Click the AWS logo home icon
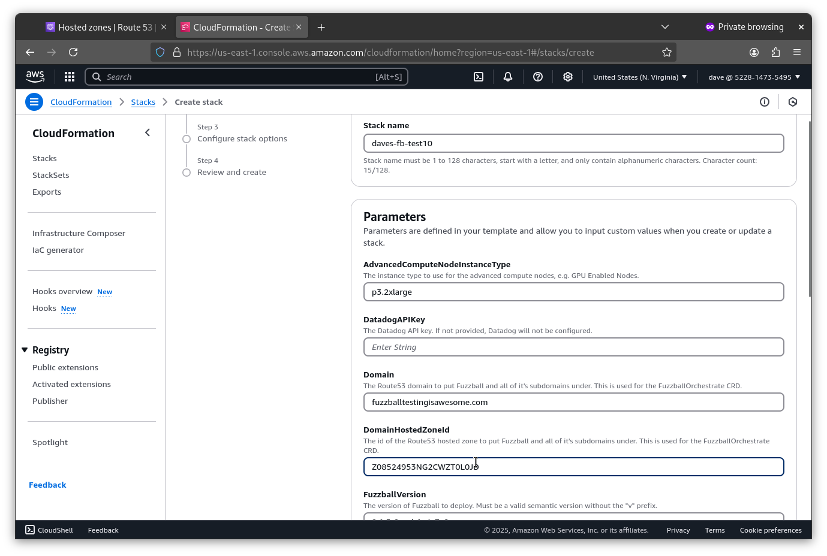The width and height of the screenshot is (827, 556). pyautogui.click(x=35, y=77)
